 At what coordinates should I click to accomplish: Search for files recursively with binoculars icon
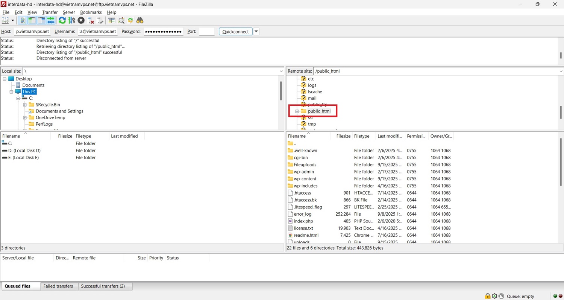click(x=140, y=20)
